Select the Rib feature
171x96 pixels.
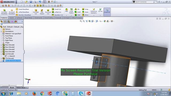click(x=77, y=9)
